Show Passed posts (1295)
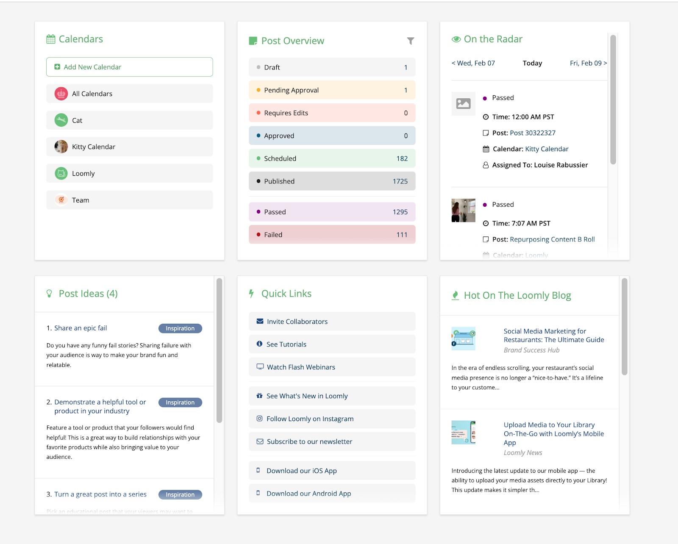This screenshot has height=544, width=678. 332,212
